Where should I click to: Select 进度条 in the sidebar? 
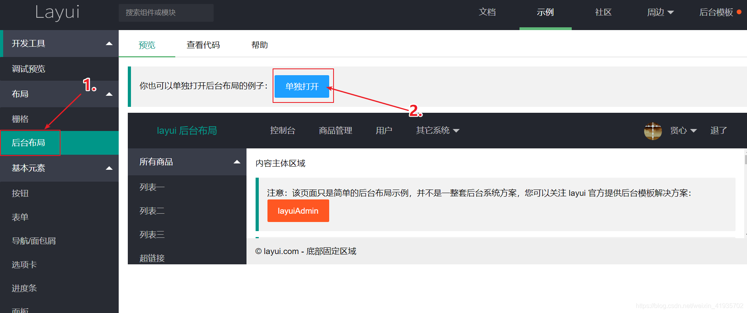click(x=59, y=288)
